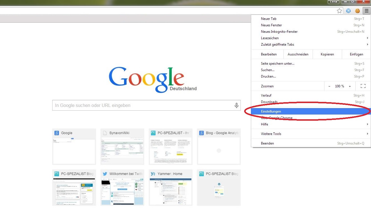Open Yammer : Home tile
The width and height of the screenshot is (371, 217).
171,188
